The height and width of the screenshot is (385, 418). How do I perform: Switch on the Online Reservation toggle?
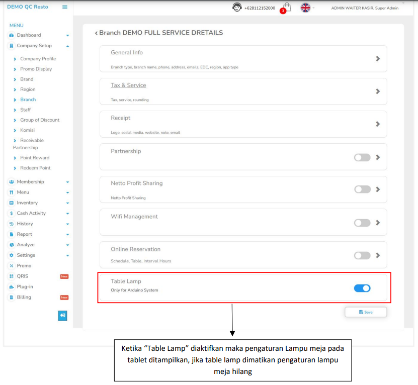[x=362, y=255]
